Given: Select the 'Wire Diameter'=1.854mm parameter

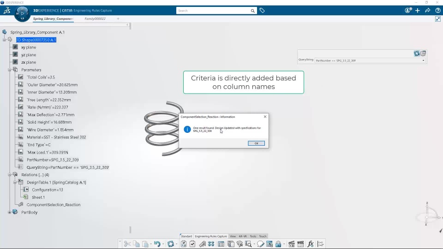Looking at the screenshot, I should click(x=50, y=130).
